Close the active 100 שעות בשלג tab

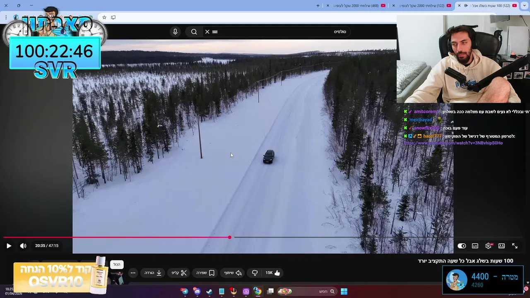pyautogui.click(x=459, y=5)
